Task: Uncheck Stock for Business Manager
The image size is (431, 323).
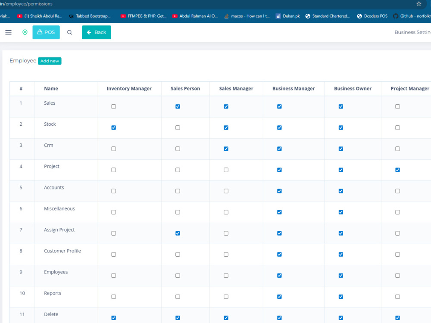Action: click(x=279, y=128)
